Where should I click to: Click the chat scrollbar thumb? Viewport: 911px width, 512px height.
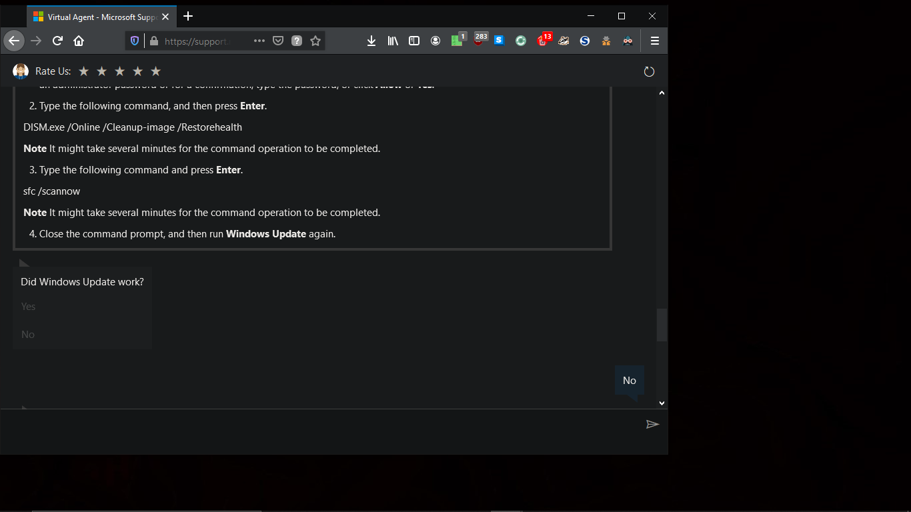[662, 325]
